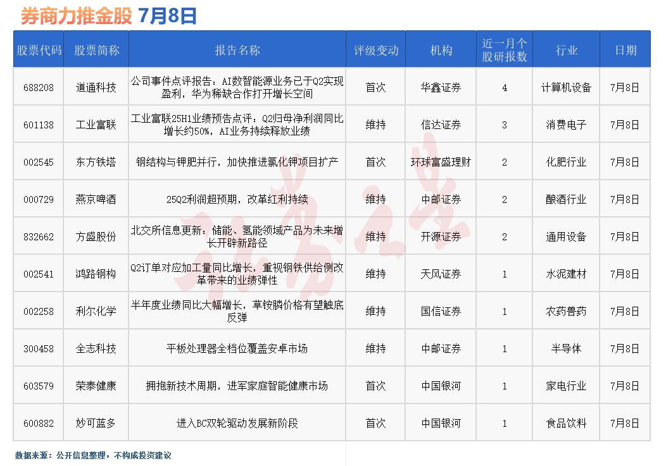Open report 工业富联25H1业绩预告点评
This screenshot has height=466, width=666.
point(237,125)
